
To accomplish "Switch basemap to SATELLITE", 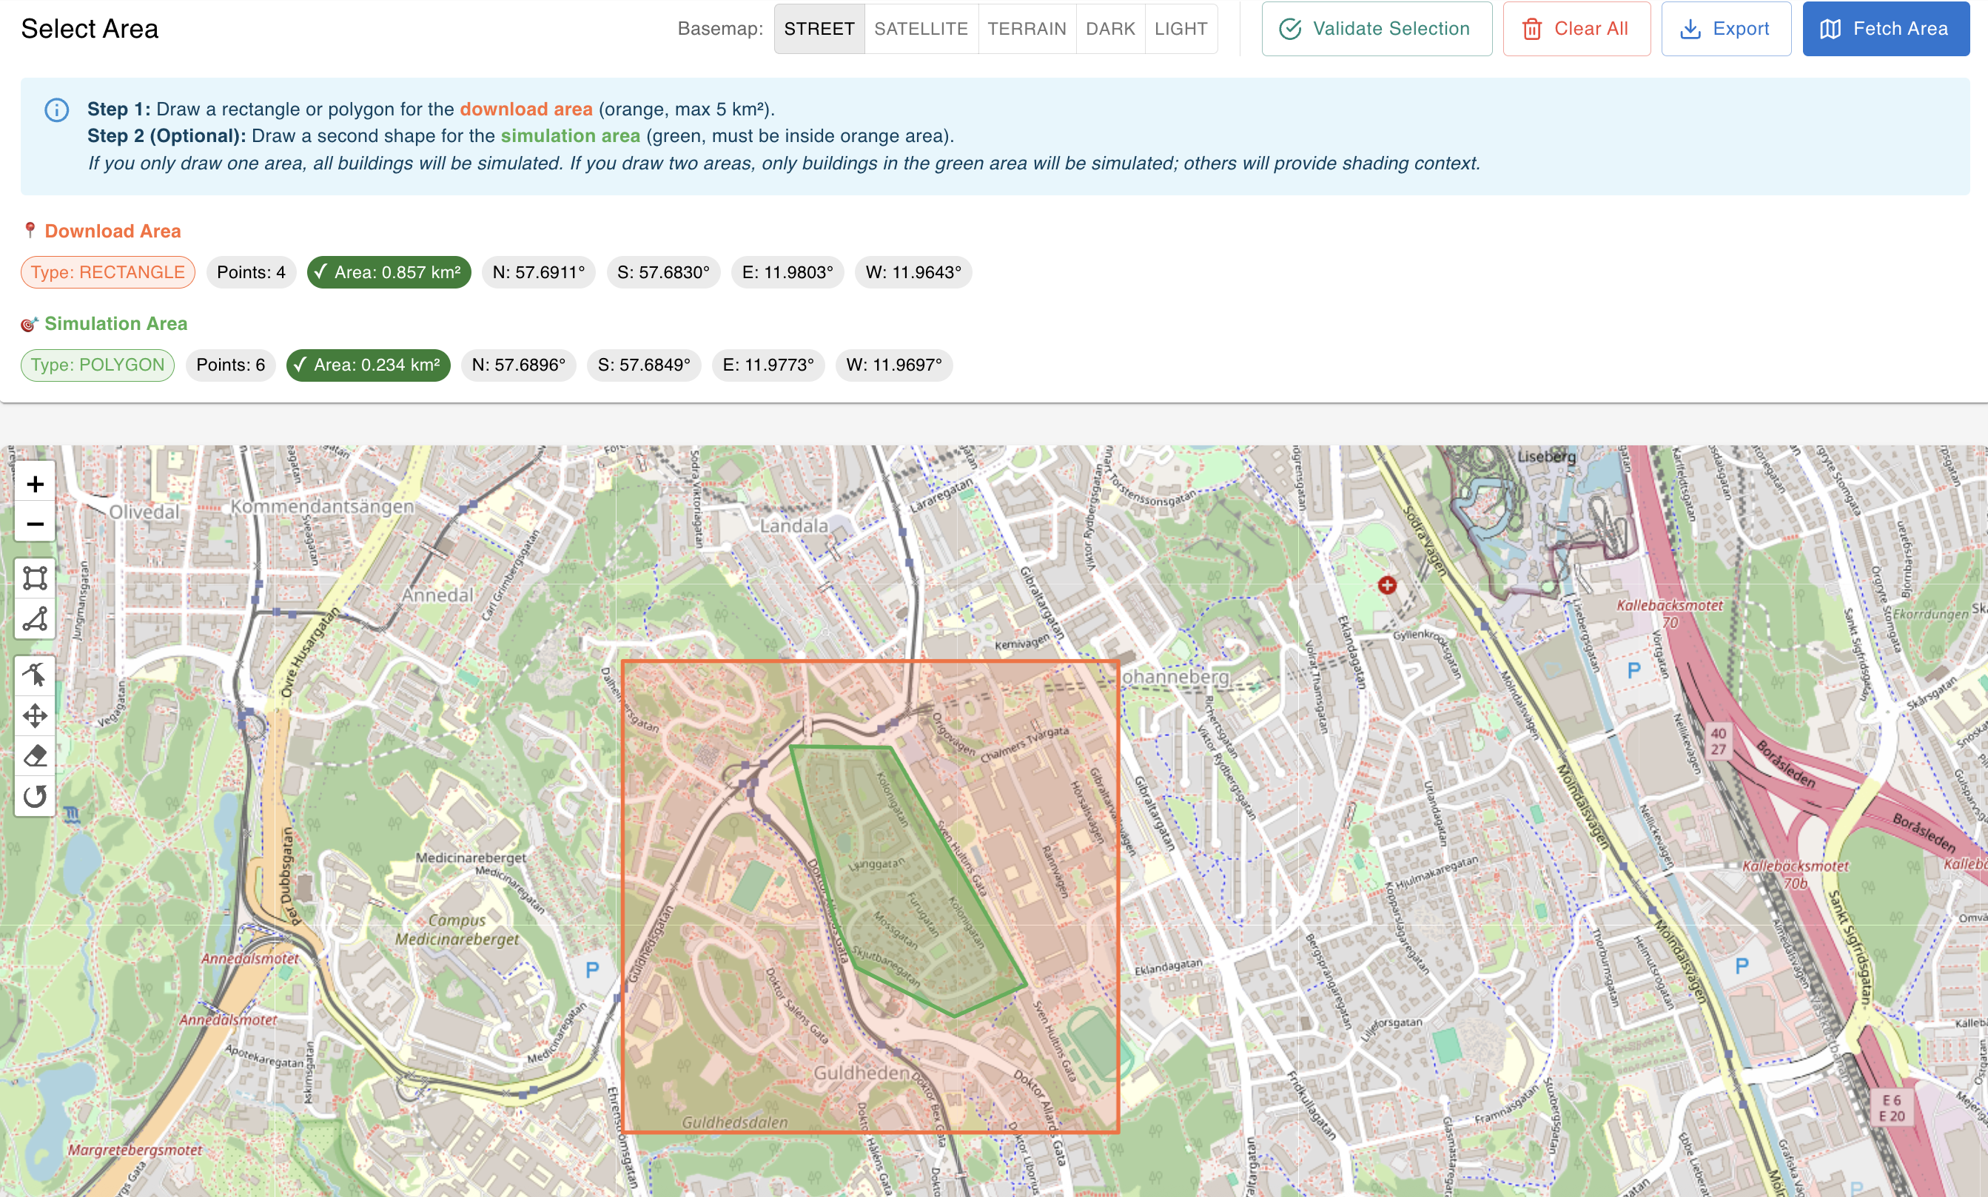I will click(921, 28).
